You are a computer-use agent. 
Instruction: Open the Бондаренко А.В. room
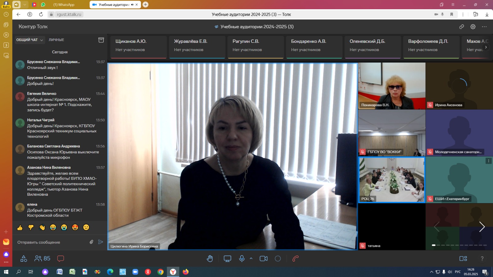314,46
